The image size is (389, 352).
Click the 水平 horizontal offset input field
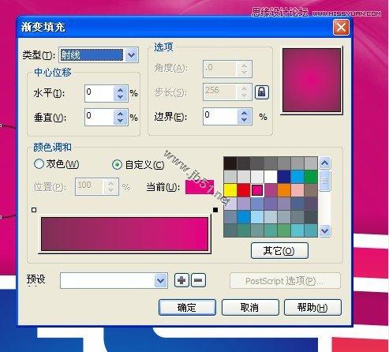pyautogui.click(x=99, y=93)
